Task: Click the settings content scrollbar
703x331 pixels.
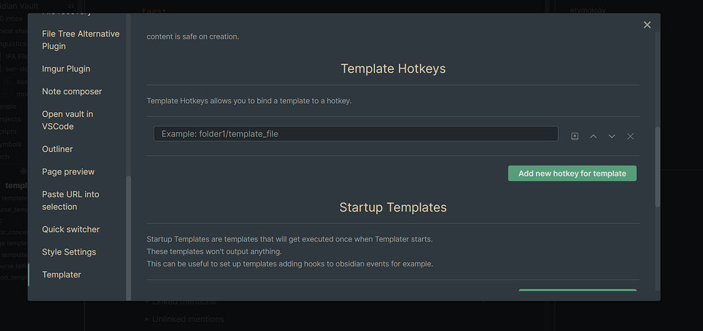Action: coord(657,167)
